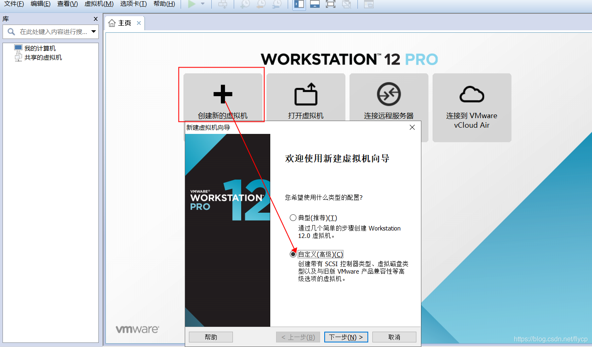Close the 新建虚拟机向导 dialog
This screenshot has width=592, height=347.
412,127
